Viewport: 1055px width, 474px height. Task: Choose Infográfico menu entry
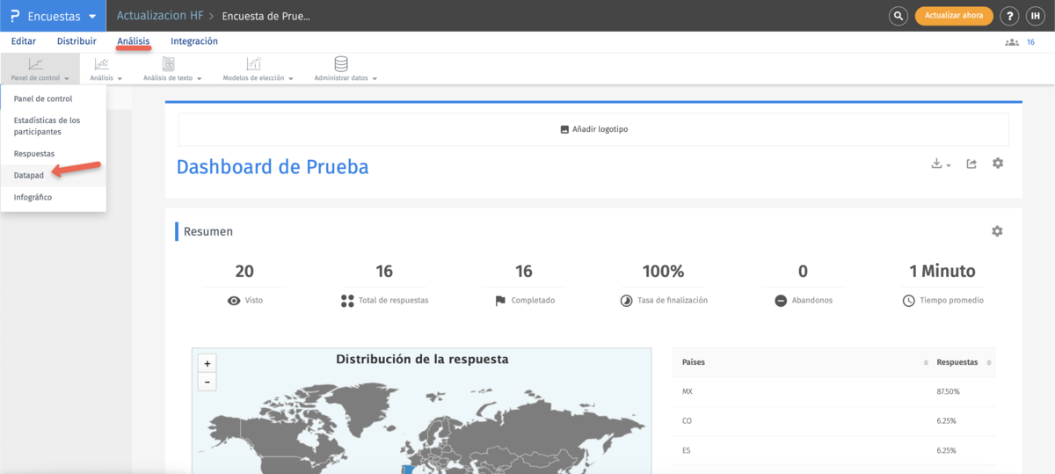coord(33,198)
